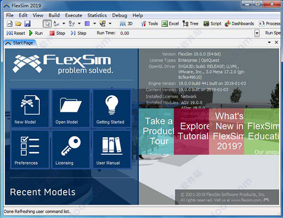This screenshot has height=218, width=283.
Task: Open the Debug menu
Action: point(120,16)
